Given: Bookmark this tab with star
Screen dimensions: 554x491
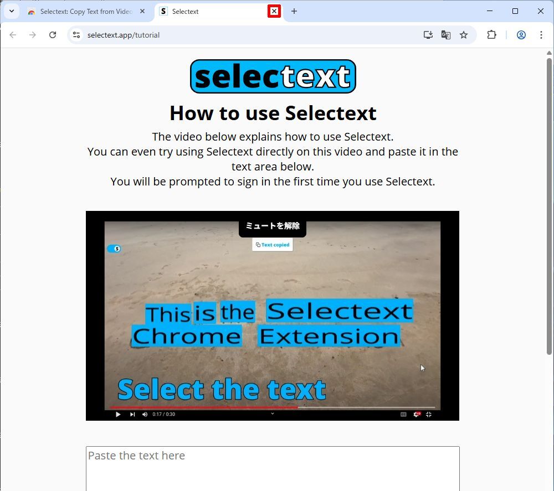Looking at the screenshot, I should tap(464, 35).
